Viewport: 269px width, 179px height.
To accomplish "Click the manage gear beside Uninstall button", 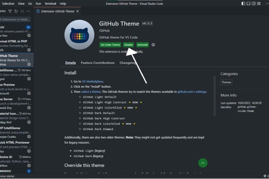I will [153, 45].
